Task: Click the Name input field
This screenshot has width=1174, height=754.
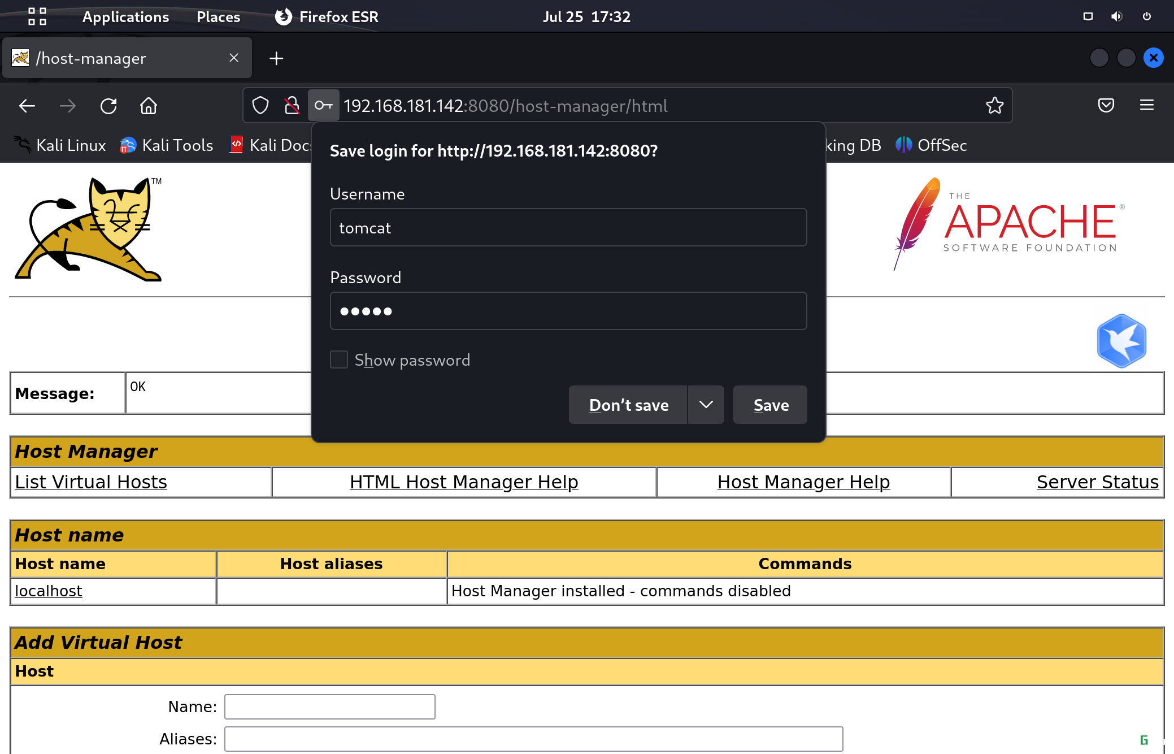Action: [x=330, y=707]
